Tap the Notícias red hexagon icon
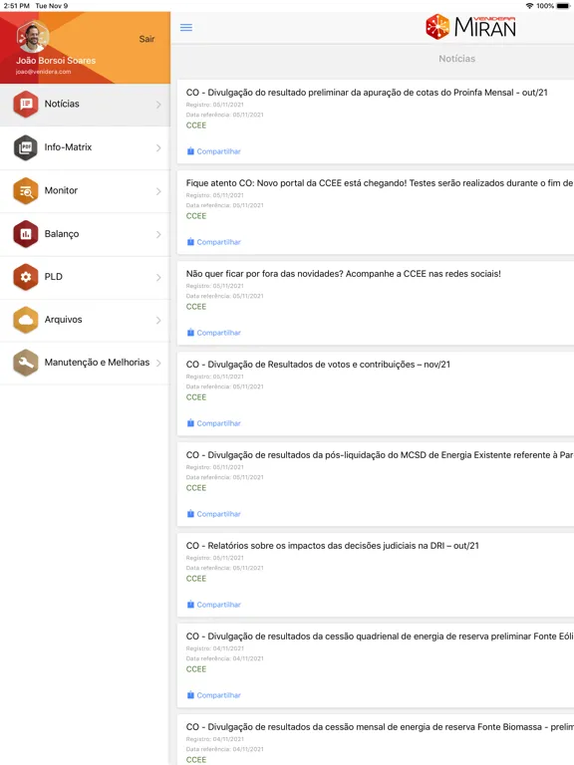 [x=26, y=104]
